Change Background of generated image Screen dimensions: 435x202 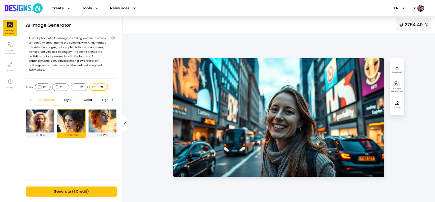[397, 87]
